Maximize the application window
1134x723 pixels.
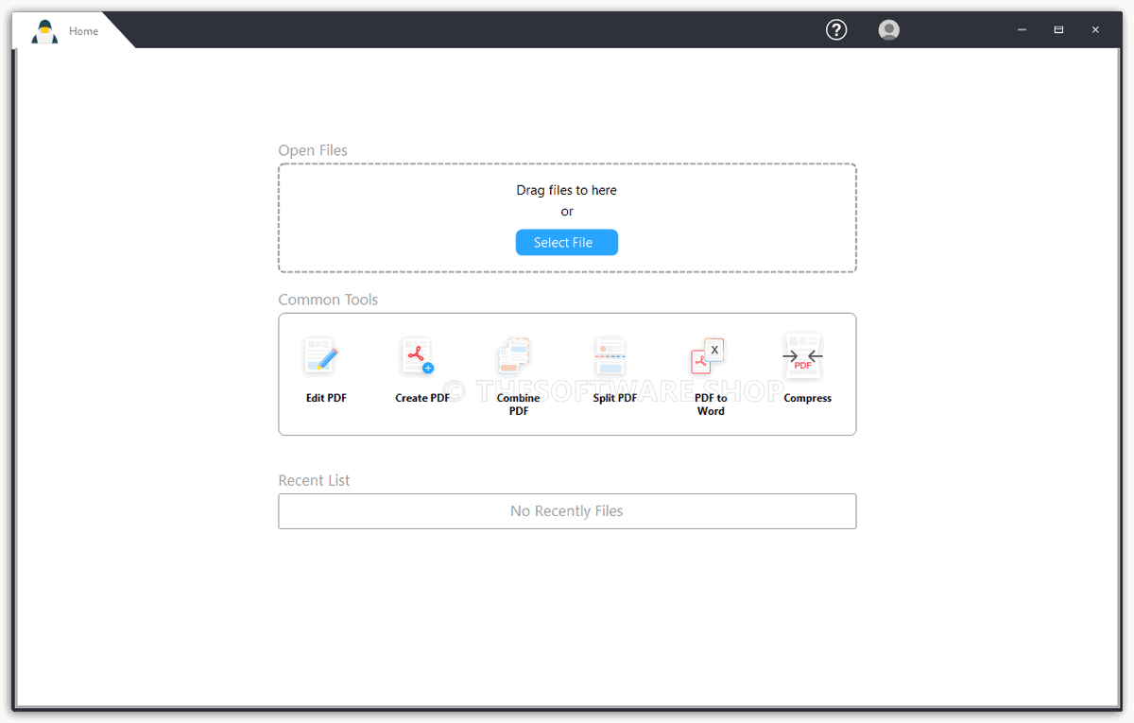1058,30
